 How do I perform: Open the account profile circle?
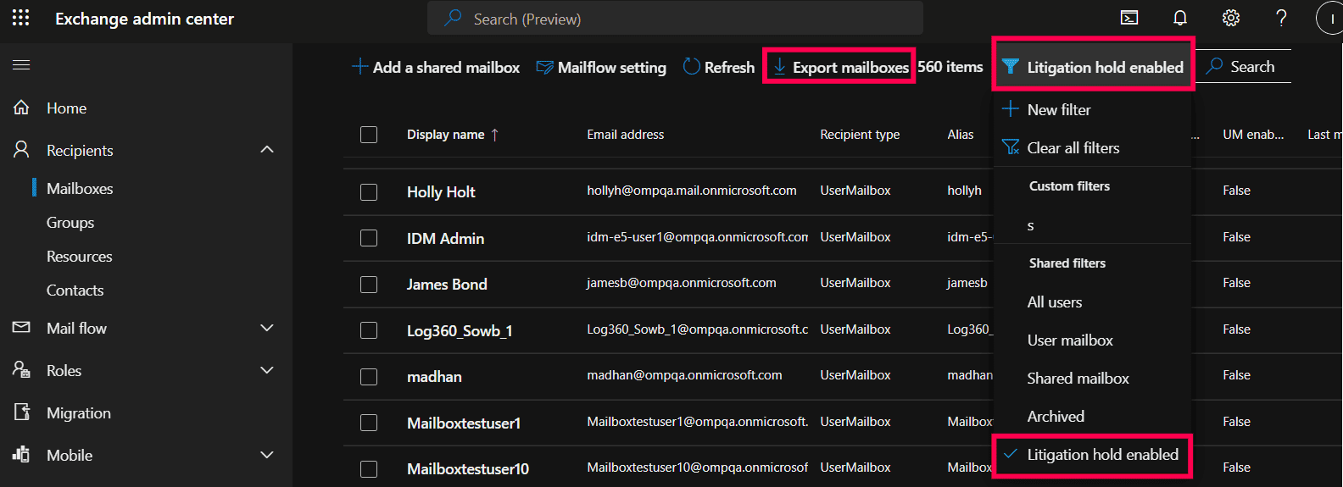pyautogui.click(x=1331, y=18)
